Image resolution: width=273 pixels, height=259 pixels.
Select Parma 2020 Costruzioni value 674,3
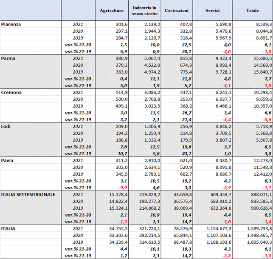click(x=186, y=65)
